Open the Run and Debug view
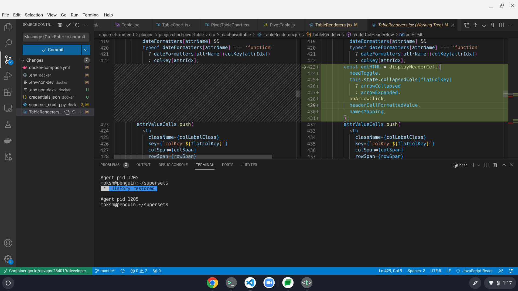518x291 pixels. tap(8, 76)
